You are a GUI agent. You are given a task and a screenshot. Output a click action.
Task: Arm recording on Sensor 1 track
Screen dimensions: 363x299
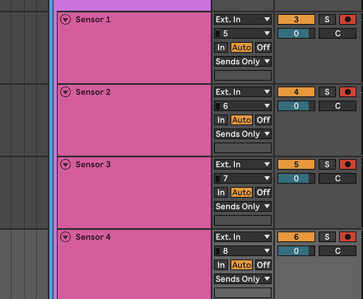347,20
